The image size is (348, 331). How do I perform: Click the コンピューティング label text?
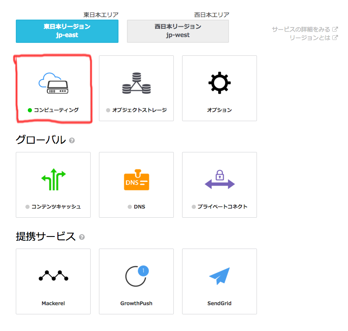56,110
